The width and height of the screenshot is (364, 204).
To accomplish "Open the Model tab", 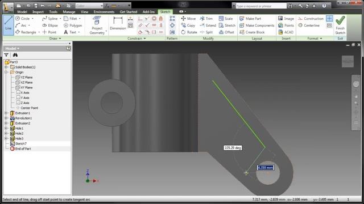I will [x=22, y=11].
